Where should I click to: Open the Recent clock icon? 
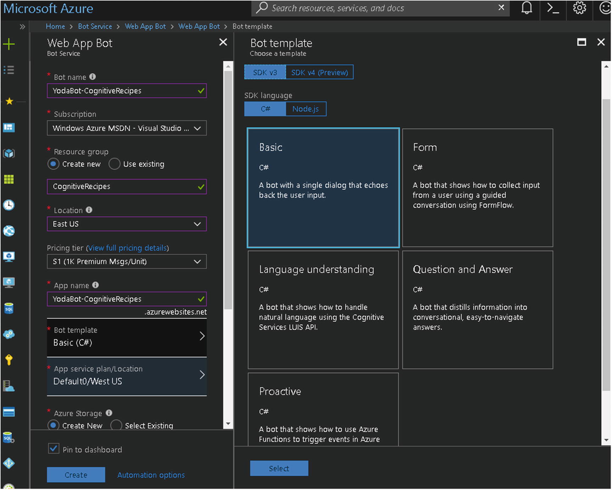9,205
